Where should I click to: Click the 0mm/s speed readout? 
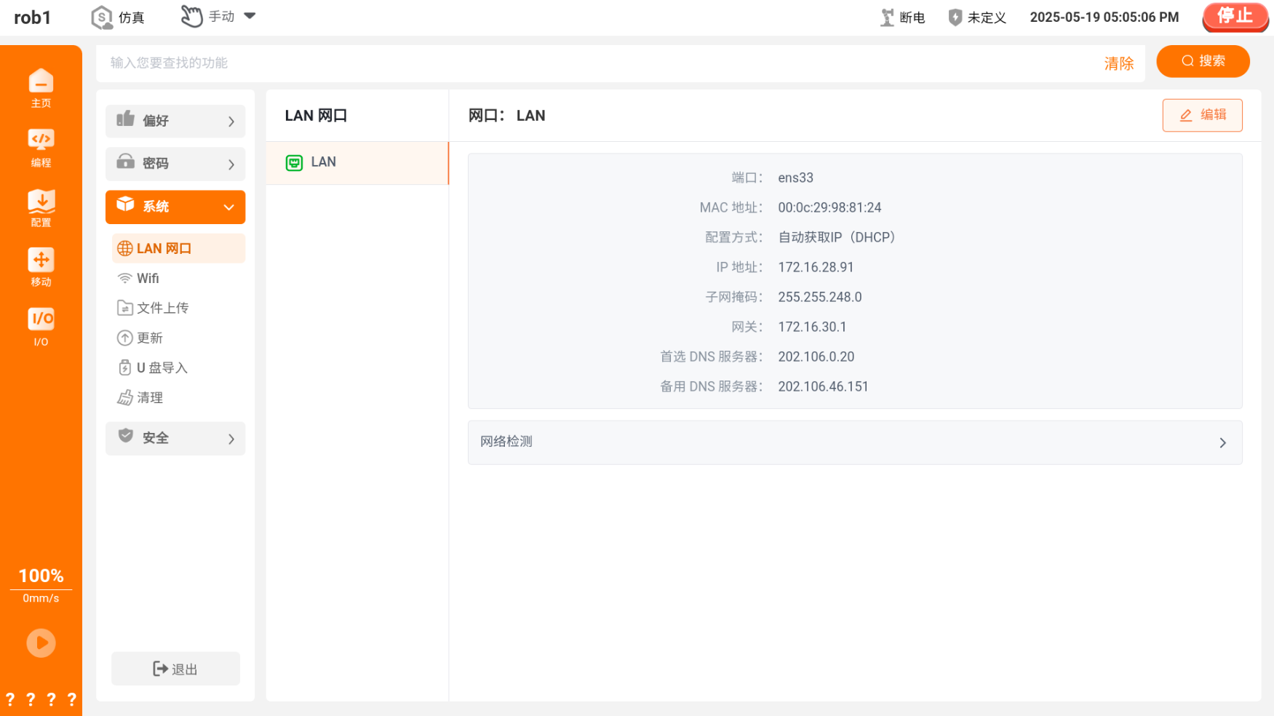pyautogui.click(x=41, y=598)
